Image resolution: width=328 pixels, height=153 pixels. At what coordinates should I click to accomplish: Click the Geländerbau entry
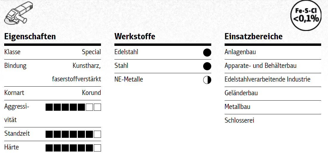pos(241,93)
